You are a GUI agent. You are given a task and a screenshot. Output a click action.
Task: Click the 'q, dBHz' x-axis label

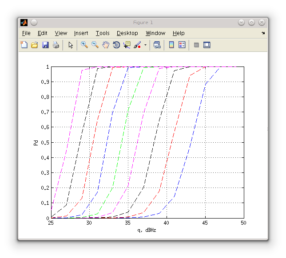pos(147,231)
